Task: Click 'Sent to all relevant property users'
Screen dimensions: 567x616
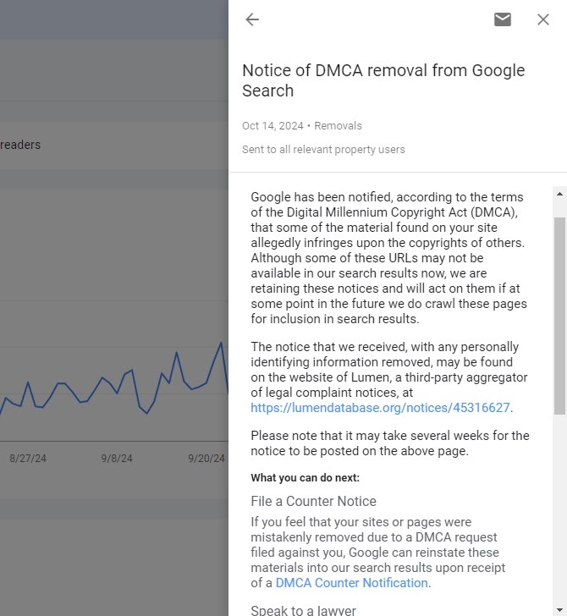Action: click(x=323, y=150)
